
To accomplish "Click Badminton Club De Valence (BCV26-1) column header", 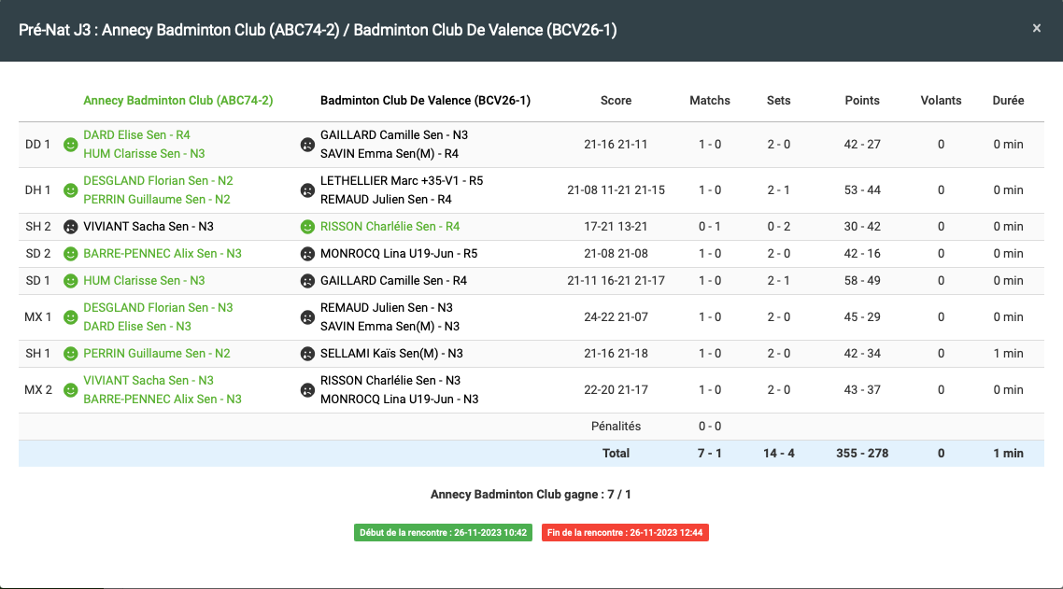I will point(425,100).
